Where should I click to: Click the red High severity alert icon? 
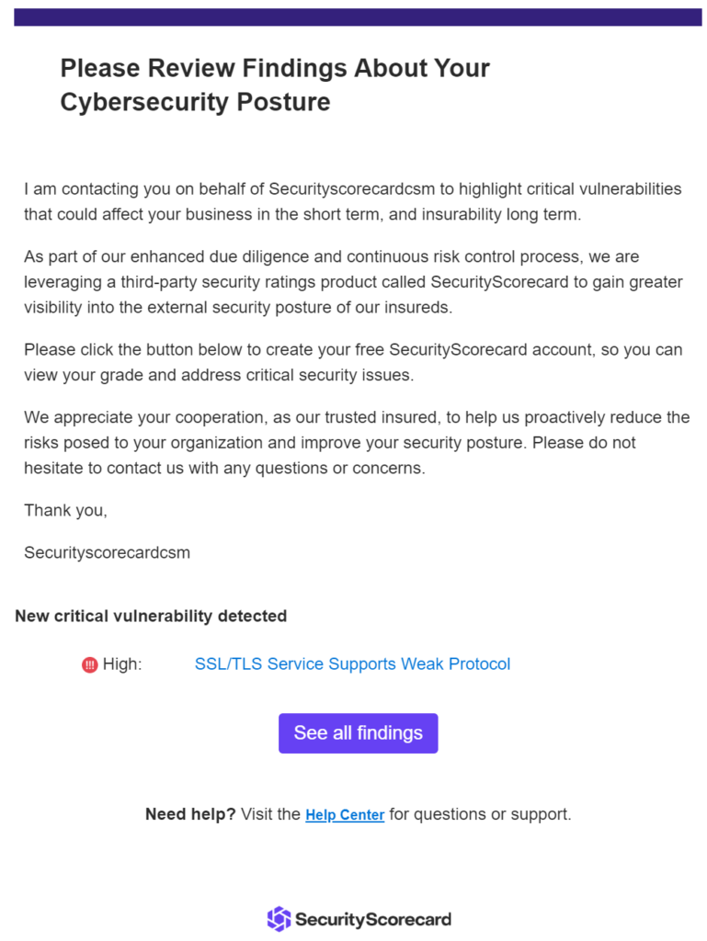tap(89, 664)
